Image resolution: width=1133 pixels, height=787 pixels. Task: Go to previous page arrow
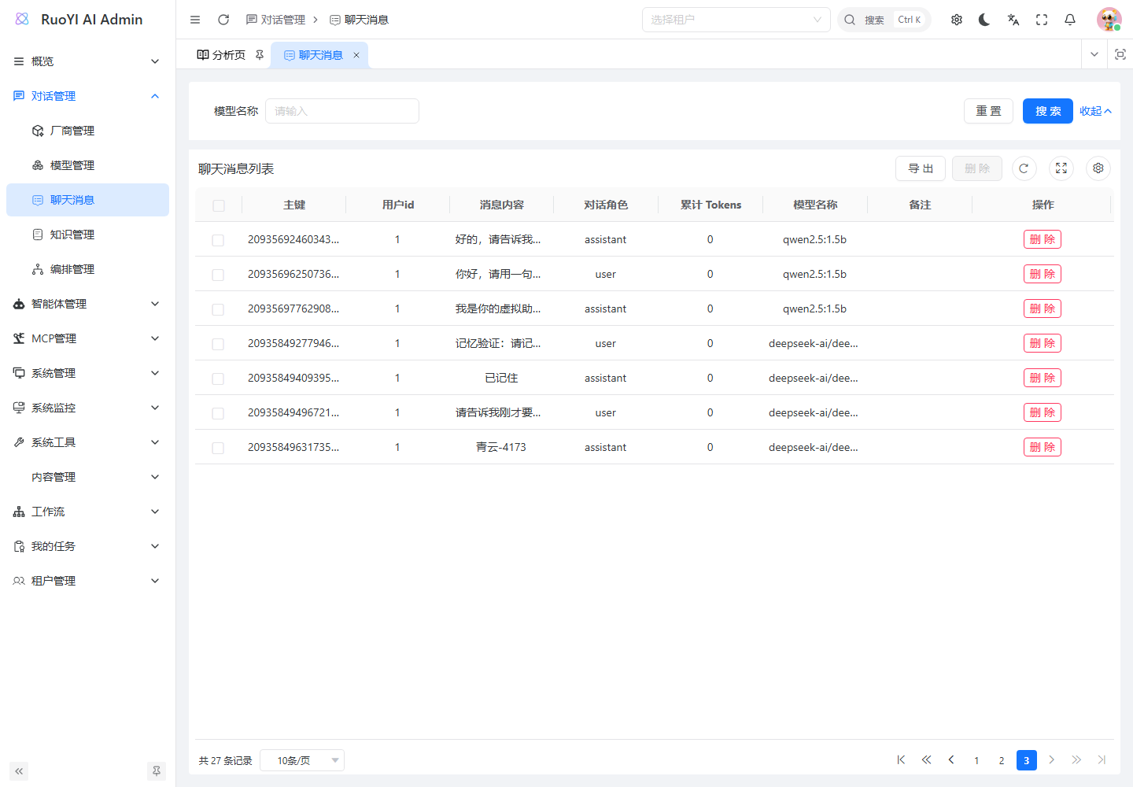click(x=951, y=760)
